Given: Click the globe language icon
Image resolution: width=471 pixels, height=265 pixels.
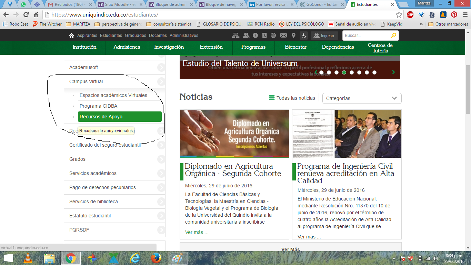Looking at the screenshot, I should pos(273,36).
